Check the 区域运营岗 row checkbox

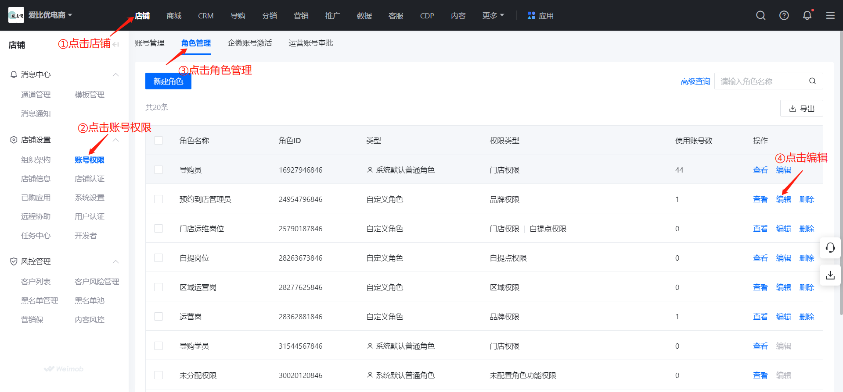click(x=159, y=287)
